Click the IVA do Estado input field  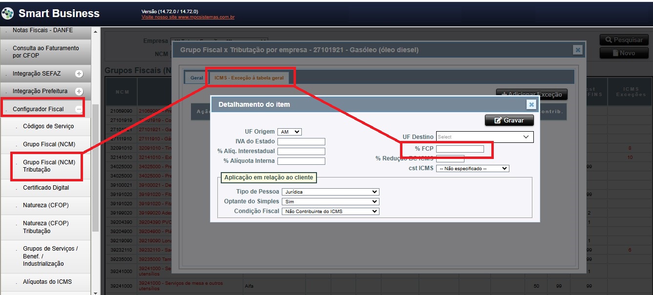(301, 141)
